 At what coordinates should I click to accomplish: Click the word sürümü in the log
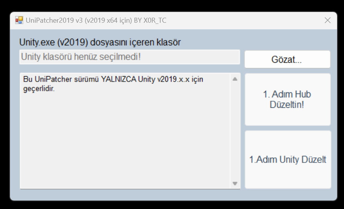point(86,80)
